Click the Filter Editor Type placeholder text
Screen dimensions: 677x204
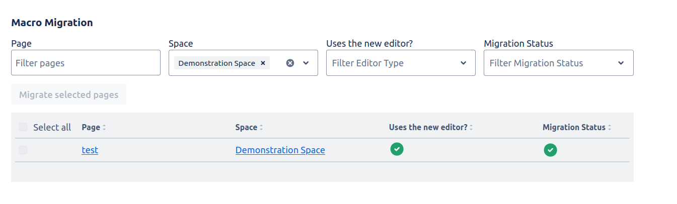point(367,63)
